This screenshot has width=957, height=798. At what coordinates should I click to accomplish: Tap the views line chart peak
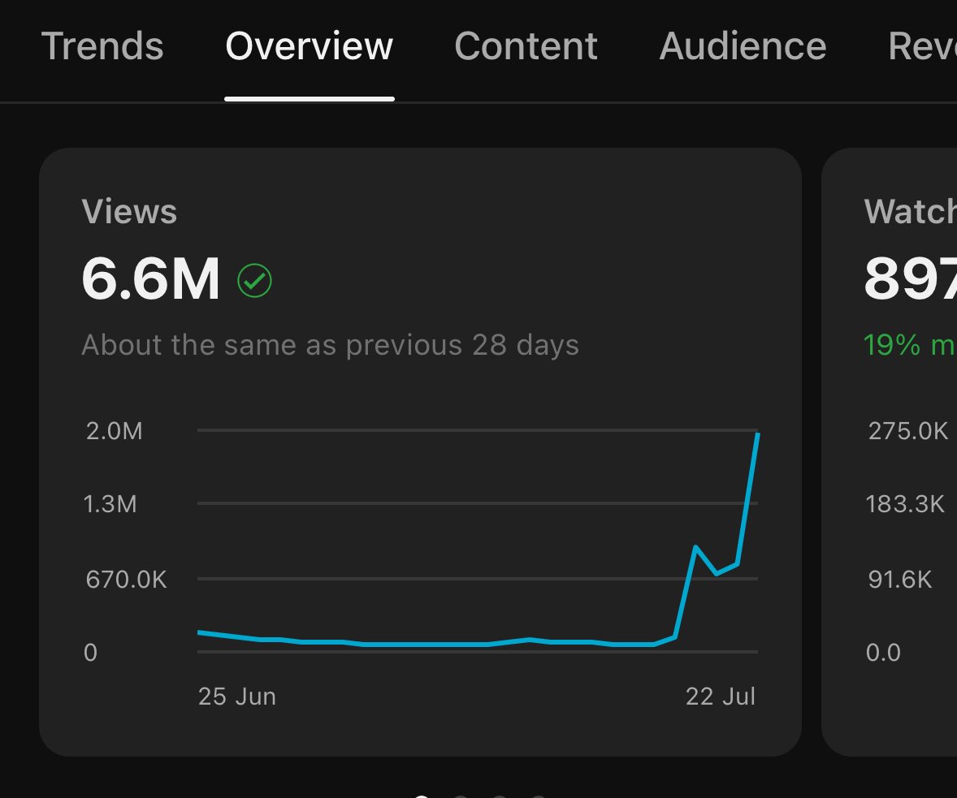[757, 434]
